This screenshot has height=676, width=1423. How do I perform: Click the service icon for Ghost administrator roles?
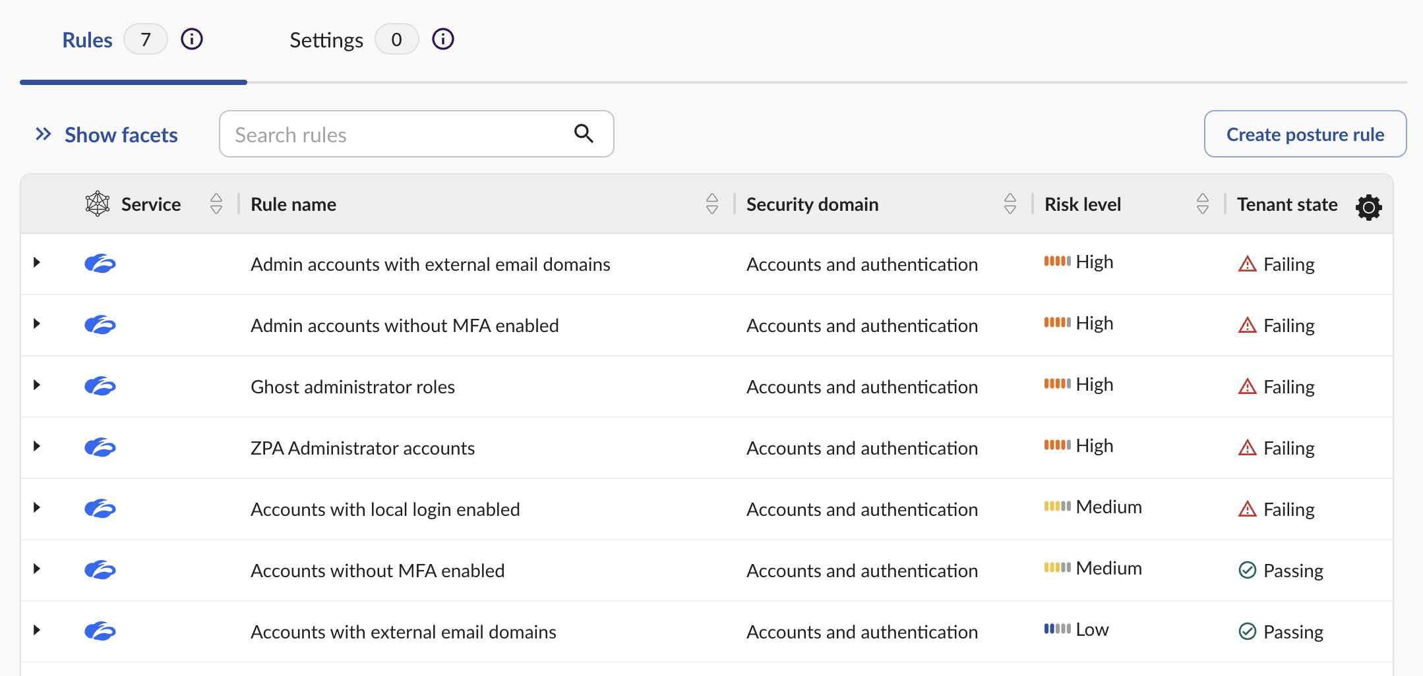[x=100, y=386]
